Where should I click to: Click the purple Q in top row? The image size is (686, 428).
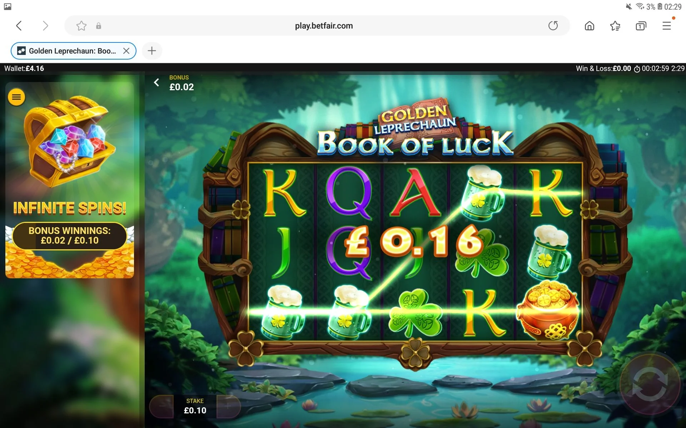click(x=349, y=193)
